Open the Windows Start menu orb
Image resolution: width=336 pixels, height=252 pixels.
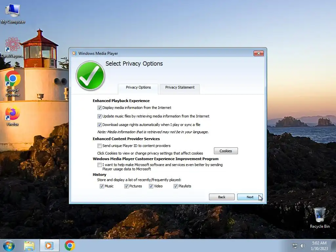click(9, 245)
